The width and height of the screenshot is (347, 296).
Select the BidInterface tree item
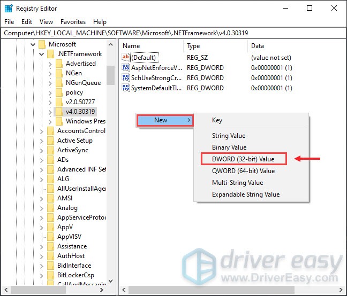[74, 266]
